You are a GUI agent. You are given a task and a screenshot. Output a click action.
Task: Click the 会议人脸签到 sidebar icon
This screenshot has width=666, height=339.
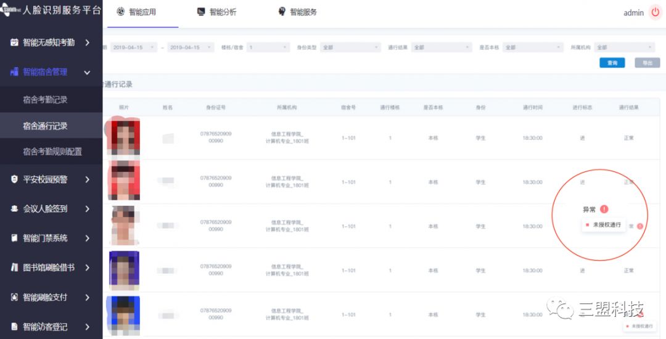click(14, 209)
